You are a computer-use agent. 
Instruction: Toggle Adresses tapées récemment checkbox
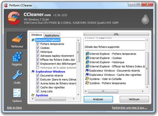(38, 56)
